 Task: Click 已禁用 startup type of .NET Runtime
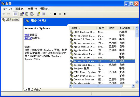click(123, 32)
